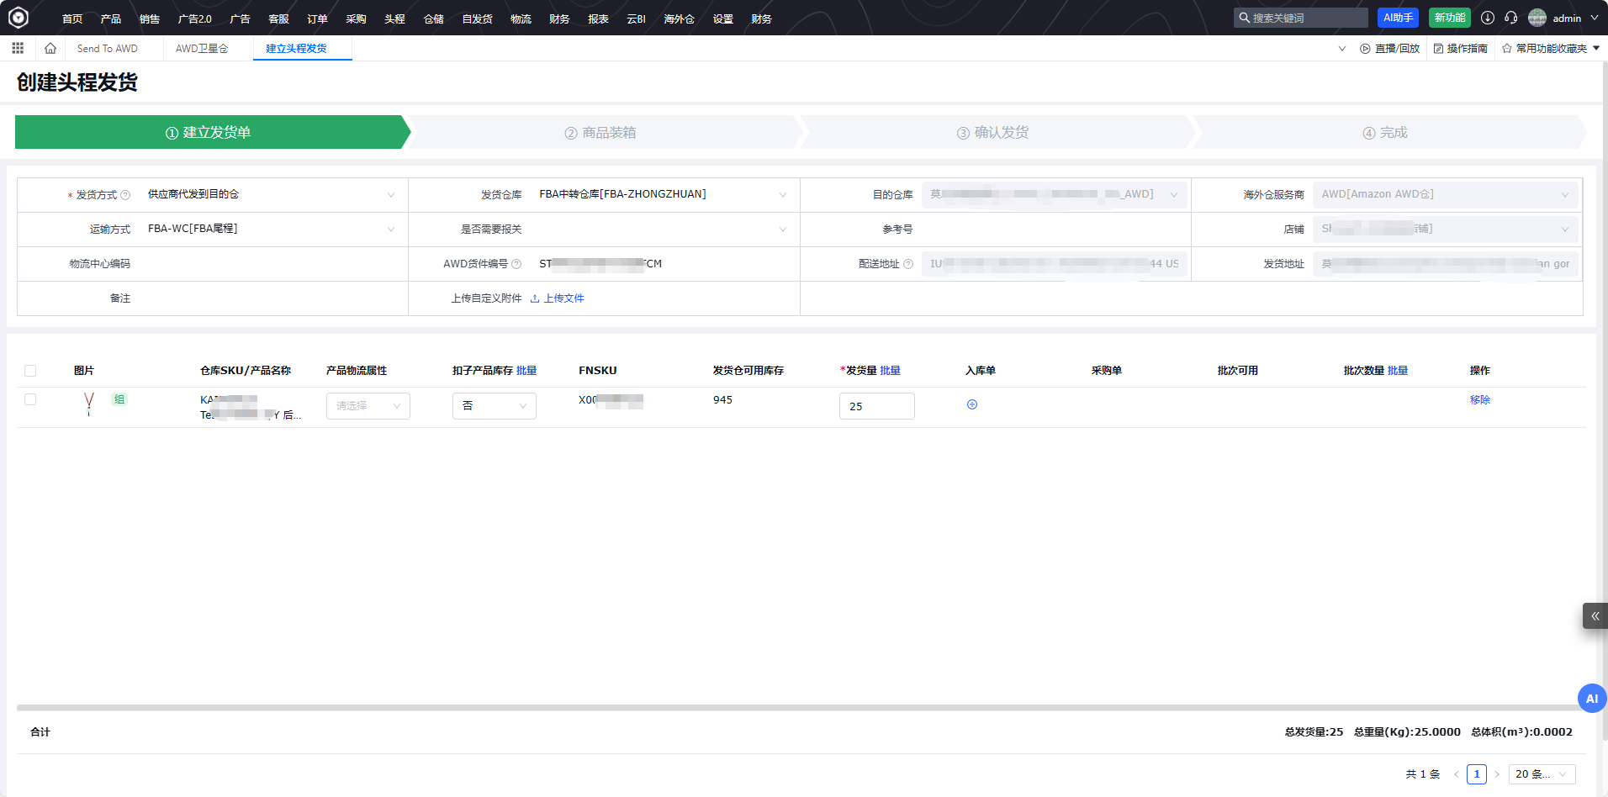This screenshot has width=1608, height=797.
Task: Open the page size 20 条 selector
Action: click(1541, 774)
